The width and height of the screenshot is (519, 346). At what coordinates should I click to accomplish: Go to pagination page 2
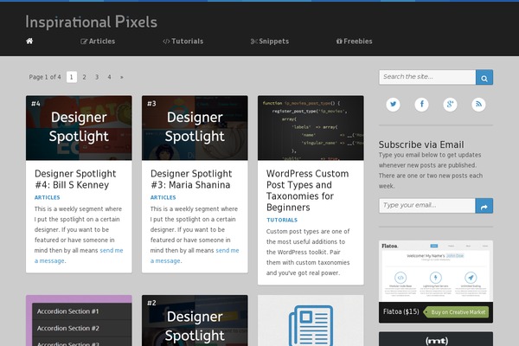point(84,77)
